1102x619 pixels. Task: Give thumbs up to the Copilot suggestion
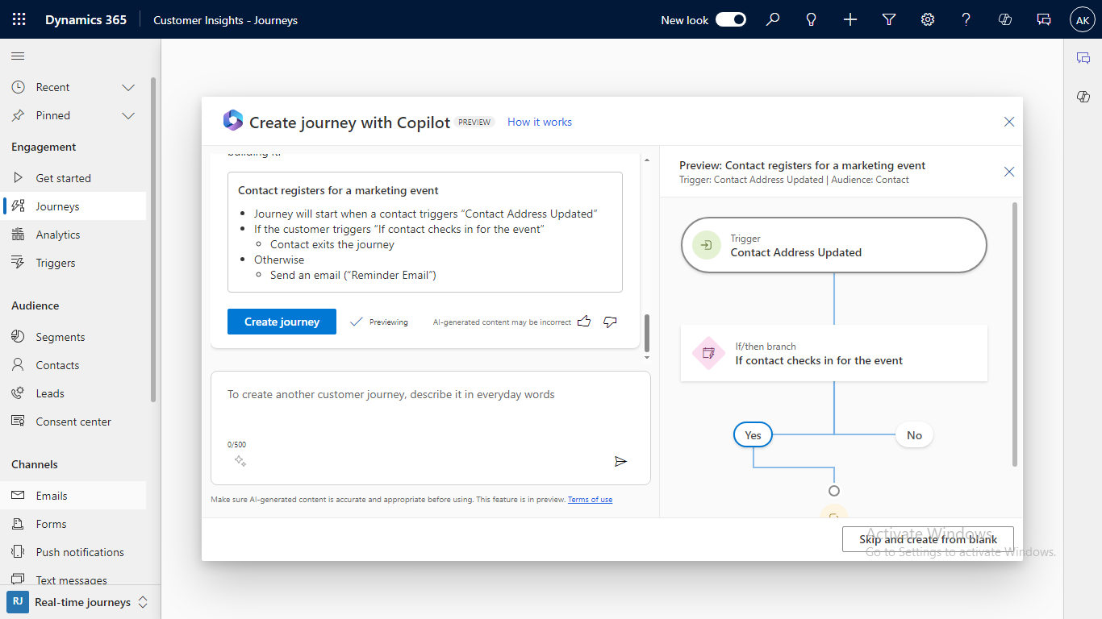(583, 322)
